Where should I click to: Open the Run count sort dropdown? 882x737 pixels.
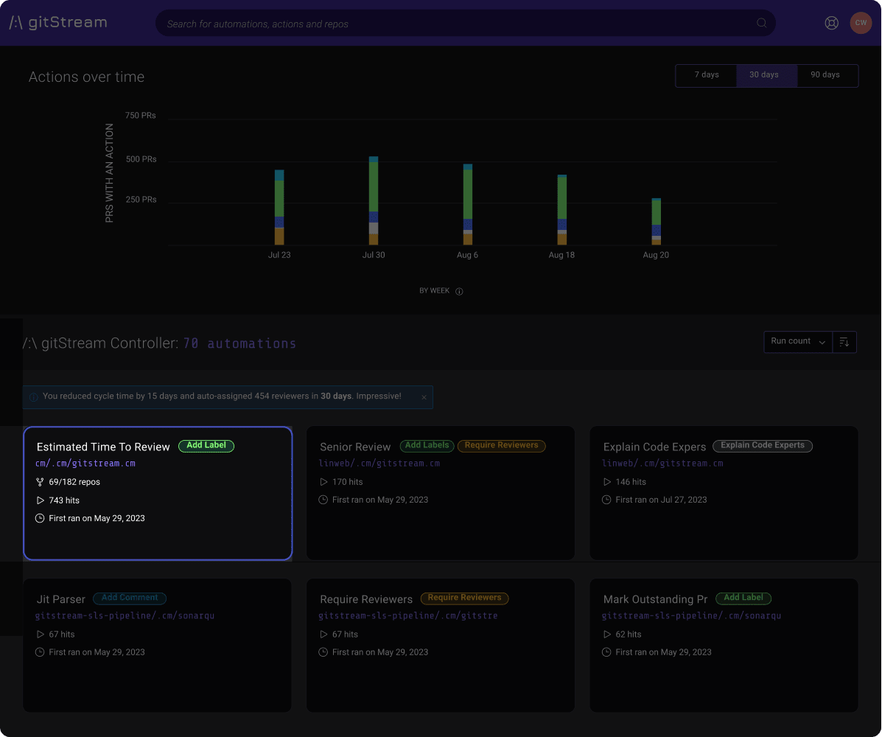(797, 341)
